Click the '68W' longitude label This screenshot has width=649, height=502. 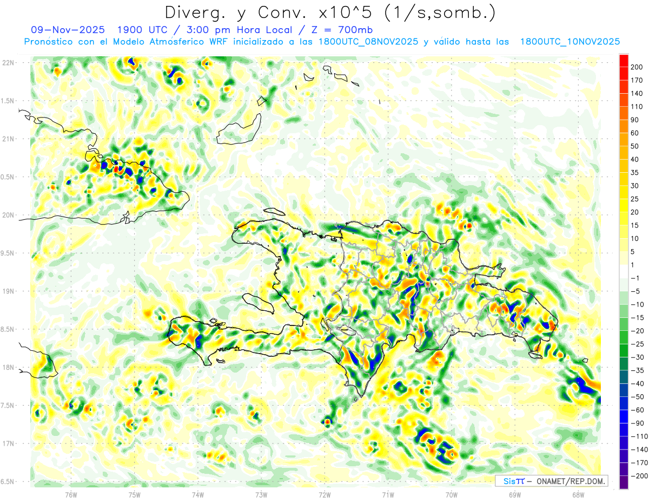coord(578,494)
